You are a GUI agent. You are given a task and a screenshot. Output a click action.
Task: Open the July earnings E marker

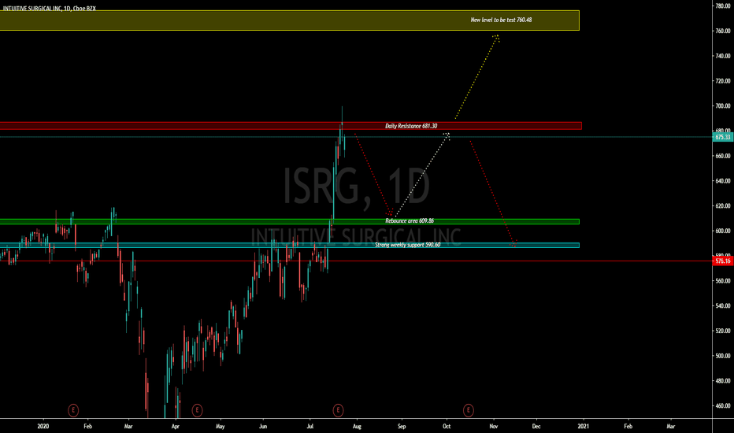coord(338,410)
